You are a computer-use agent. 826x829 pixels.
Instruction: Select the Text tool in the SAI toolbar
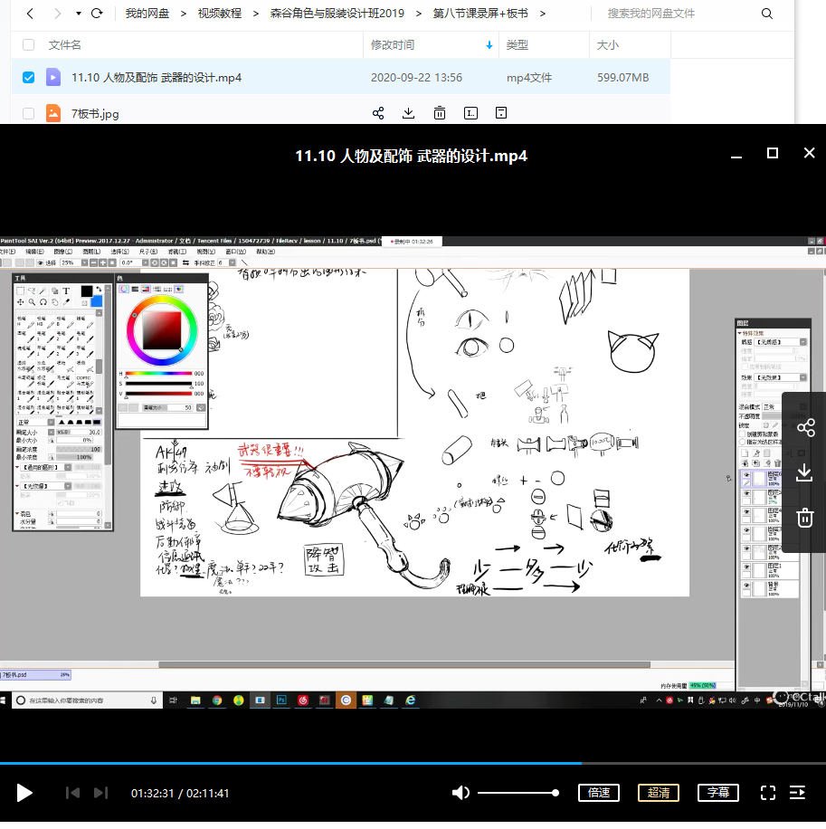[x=66, y=291]
